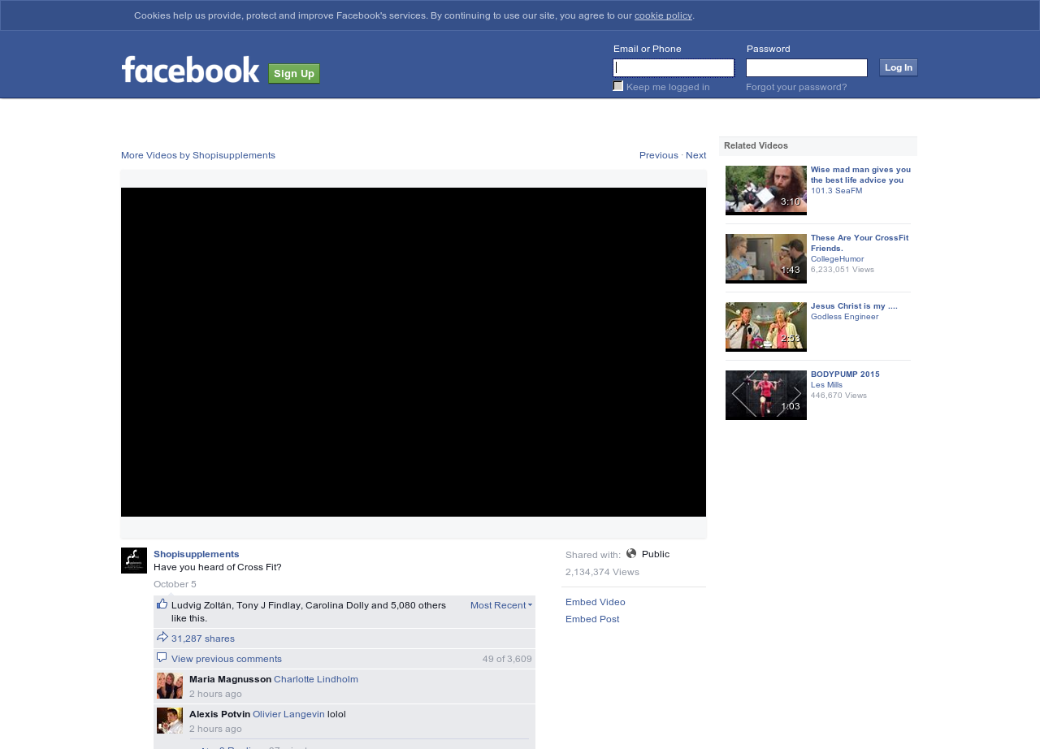Open 101.3 SeaFM page link
This screenshot has height=749, width=1040.
[x=837, y=191]
